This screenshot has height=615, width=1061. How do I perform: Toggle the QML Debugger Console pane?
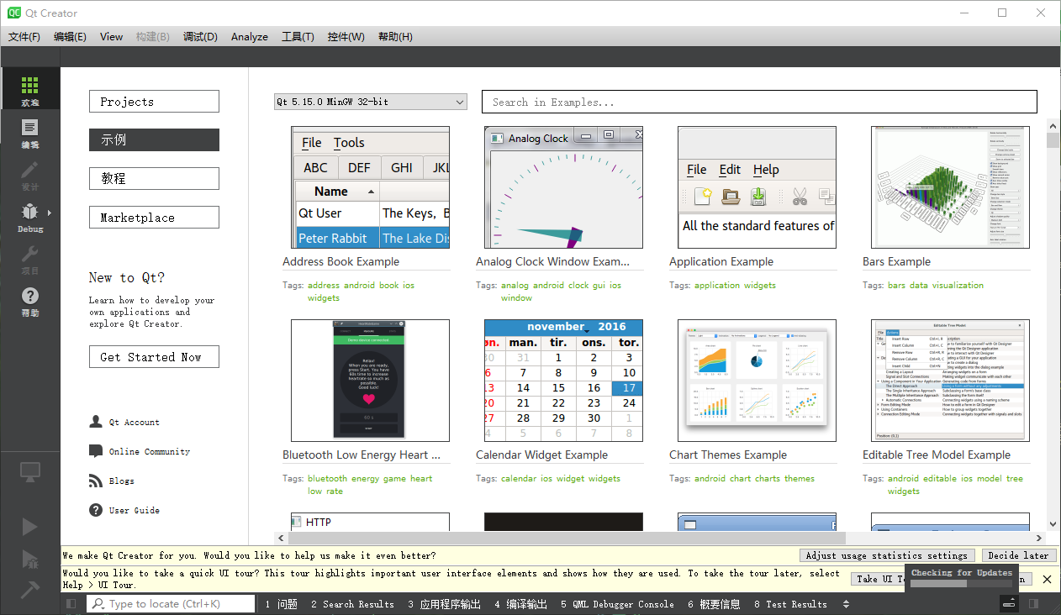(617, 604)
